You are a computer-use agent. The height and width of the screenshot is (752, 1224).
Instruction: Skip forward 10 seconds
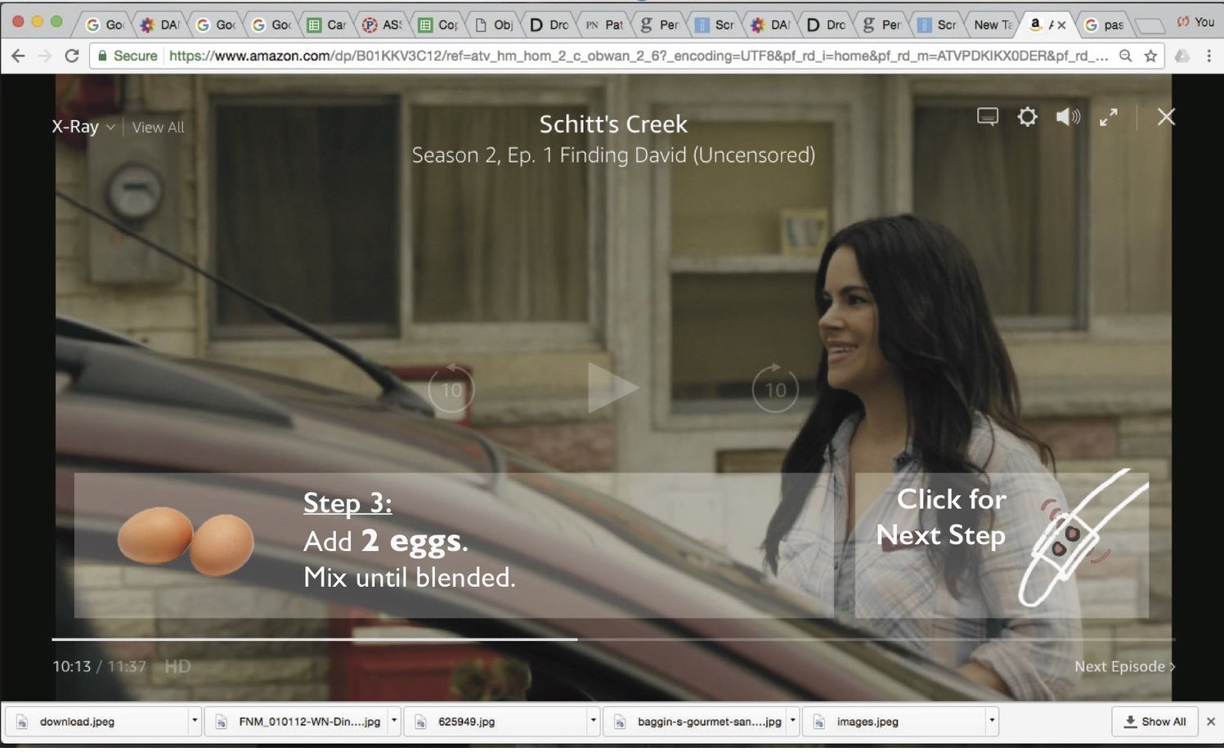[x=774, y=389]
